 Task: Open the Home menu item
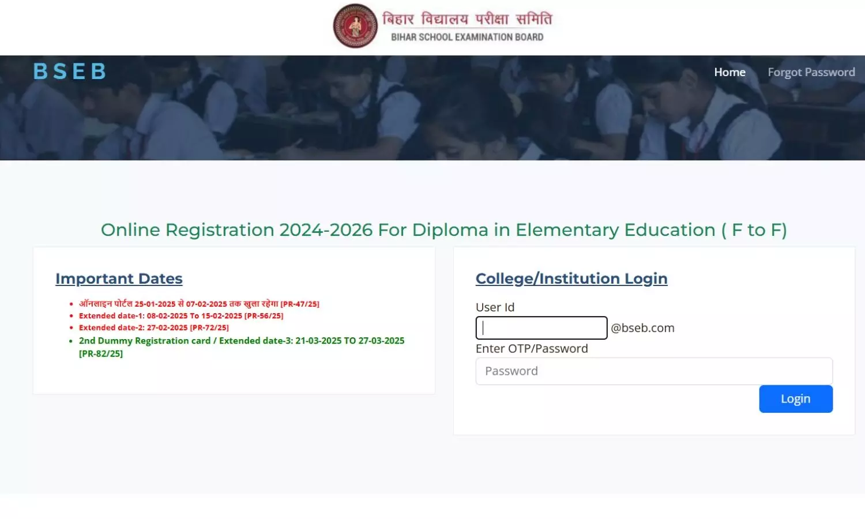pyautogui.click(x=729, y=72)
